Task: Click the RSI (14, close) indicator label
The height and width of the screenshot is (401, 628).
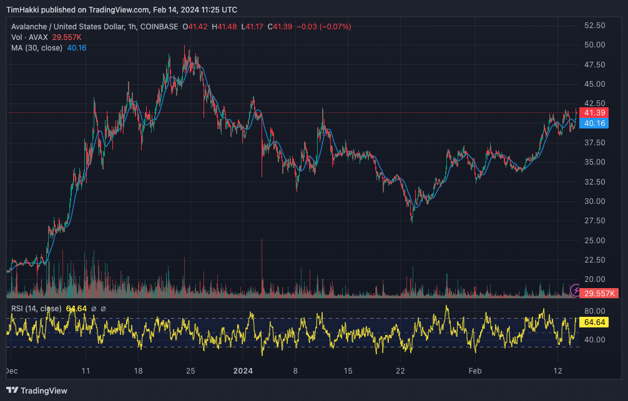Action: 36,309
